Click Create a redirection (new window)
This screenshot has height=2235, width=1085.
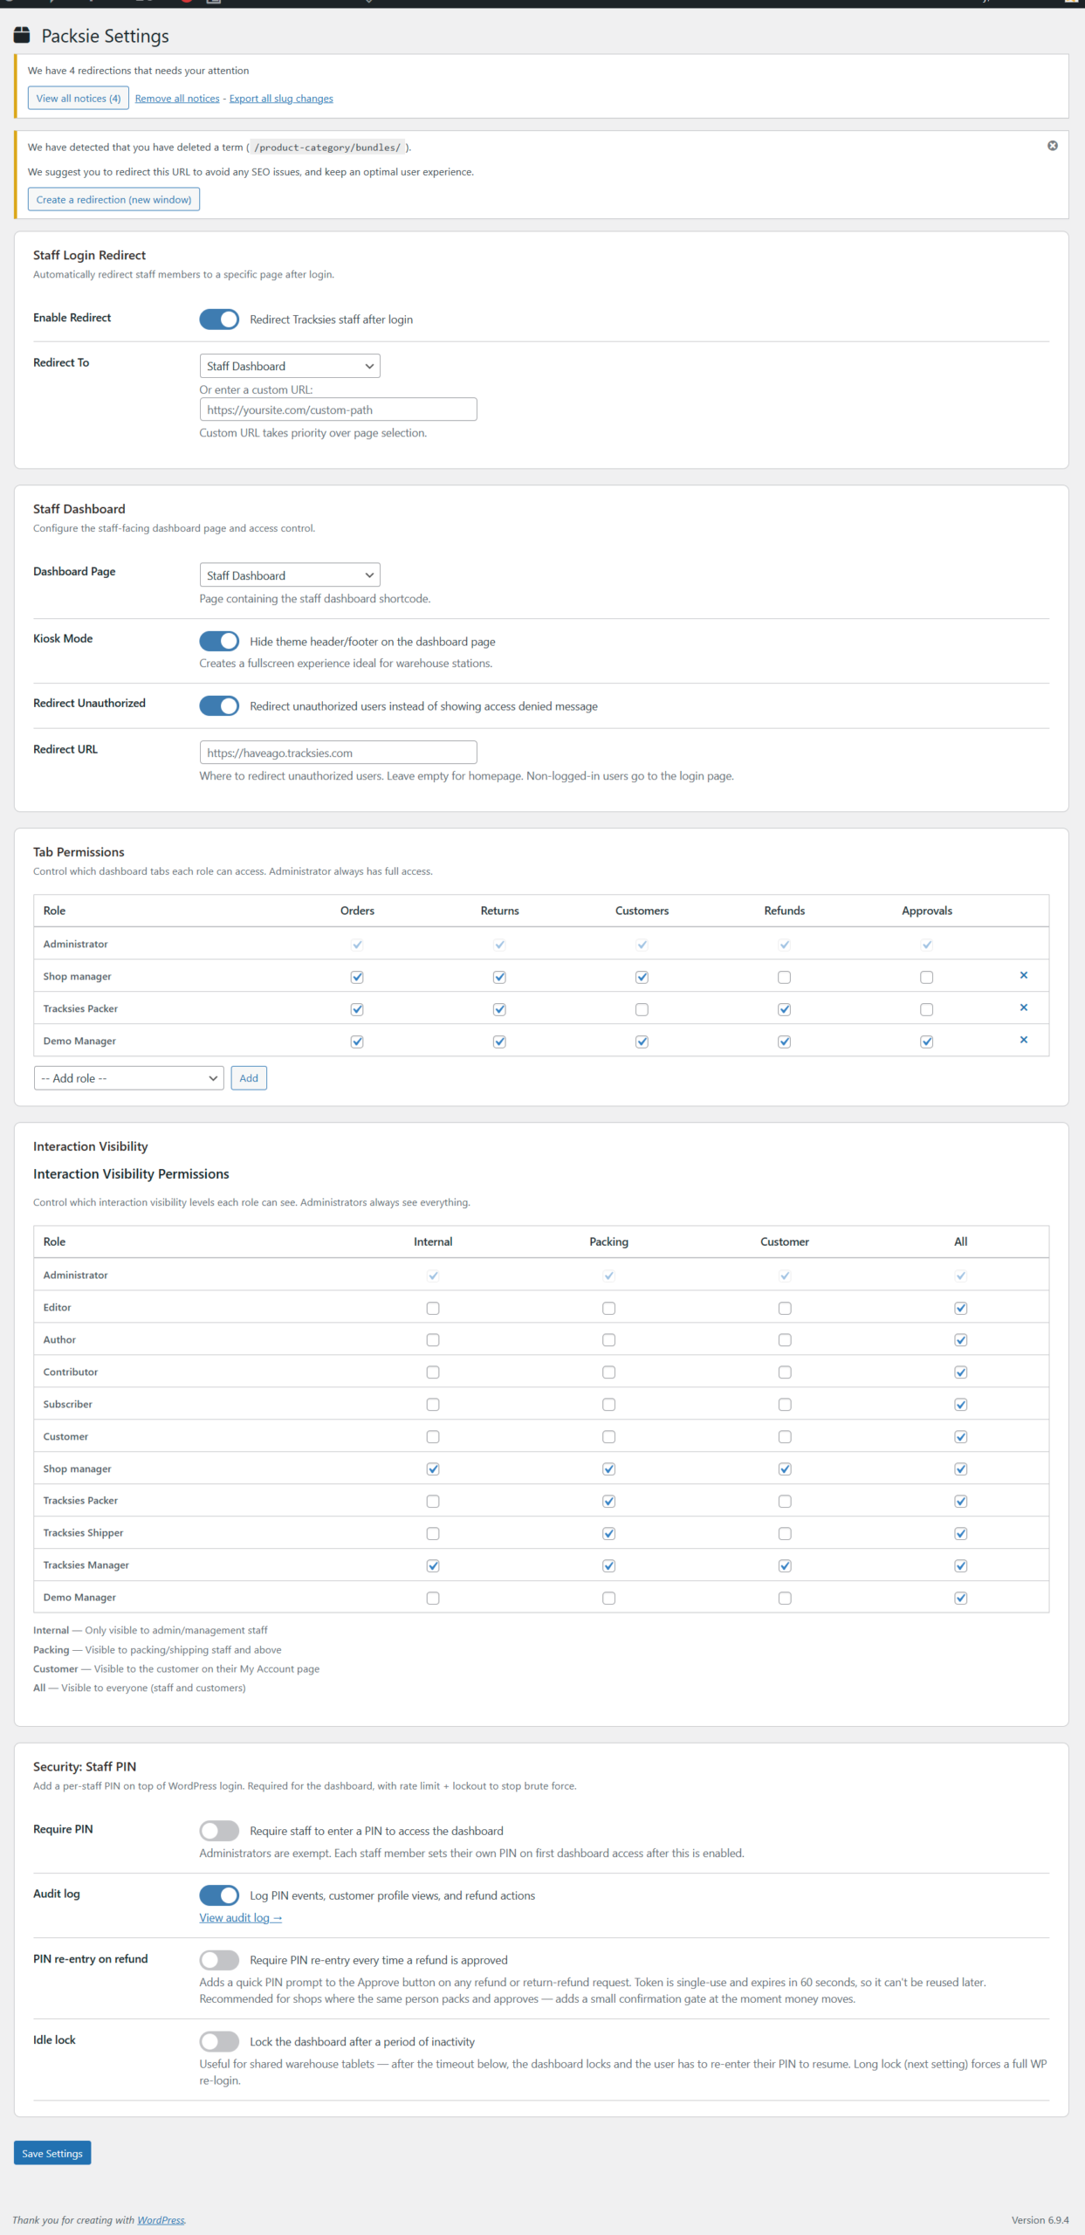tap(113, 199)
